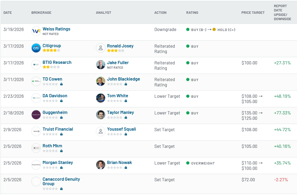The width and height of the screenshot is (297, 195).
Task: Click the lock icon under Truist Financial
Action: pos(61,134)
